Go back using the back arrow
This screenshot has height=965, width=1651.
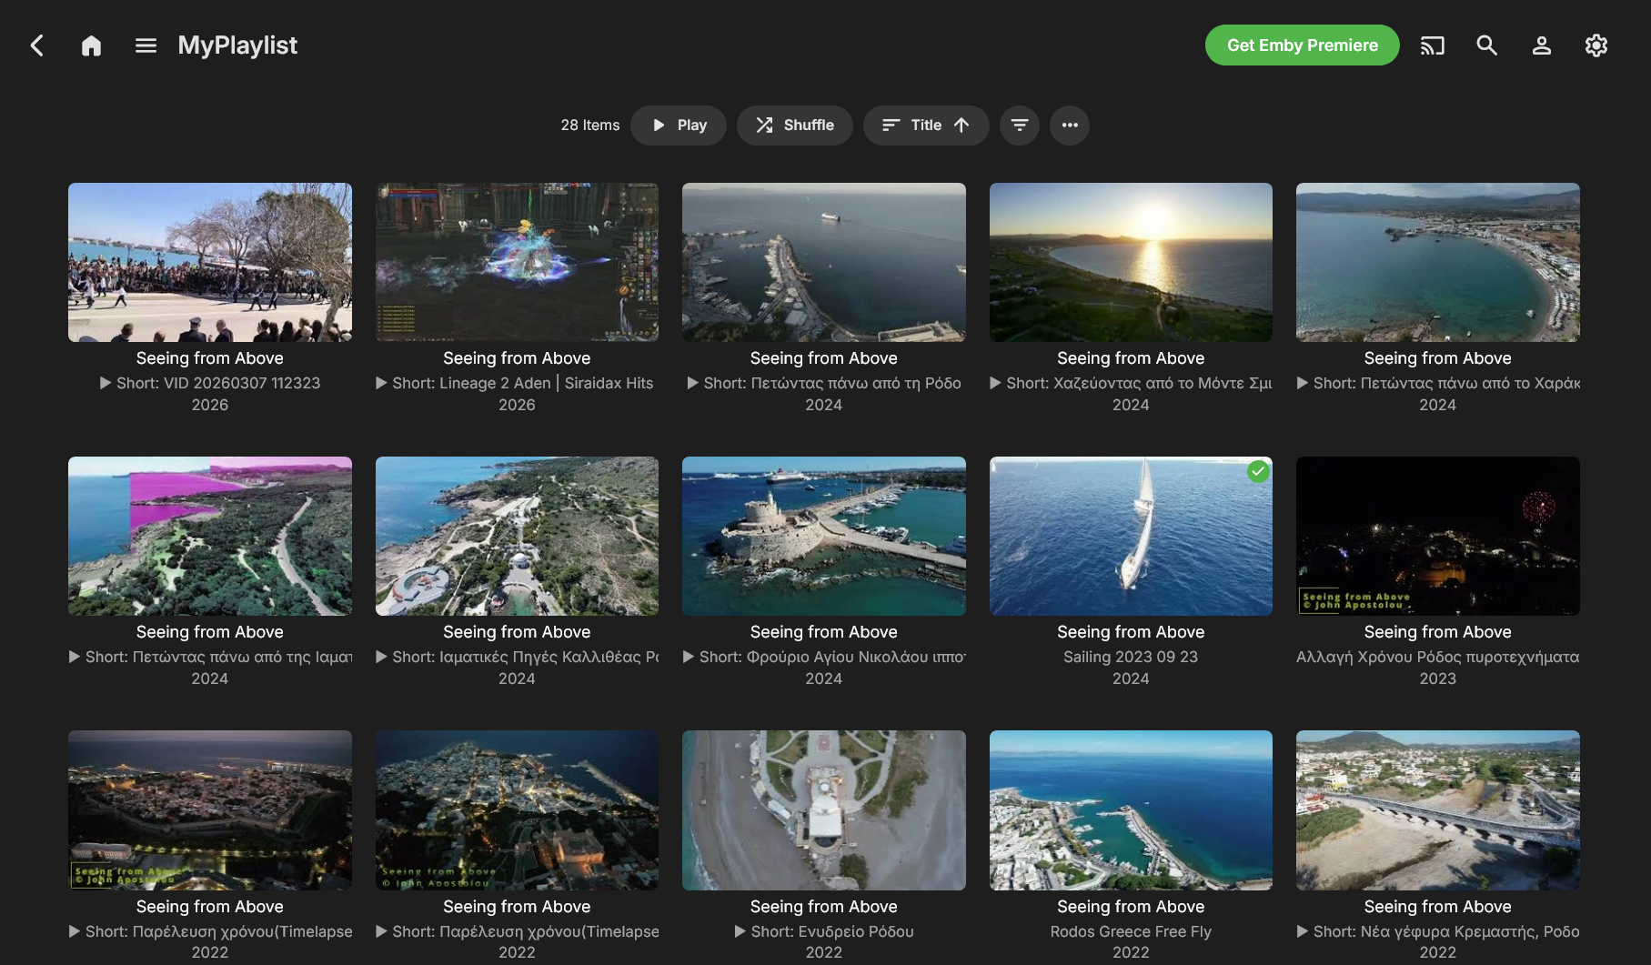tap(37, 45)
